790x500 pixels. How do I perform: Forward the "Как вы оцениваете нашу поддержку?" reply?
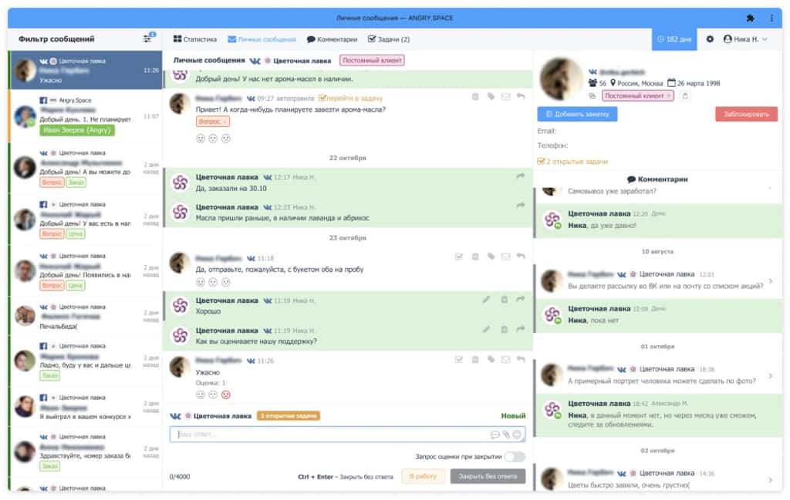click(521, 329)
